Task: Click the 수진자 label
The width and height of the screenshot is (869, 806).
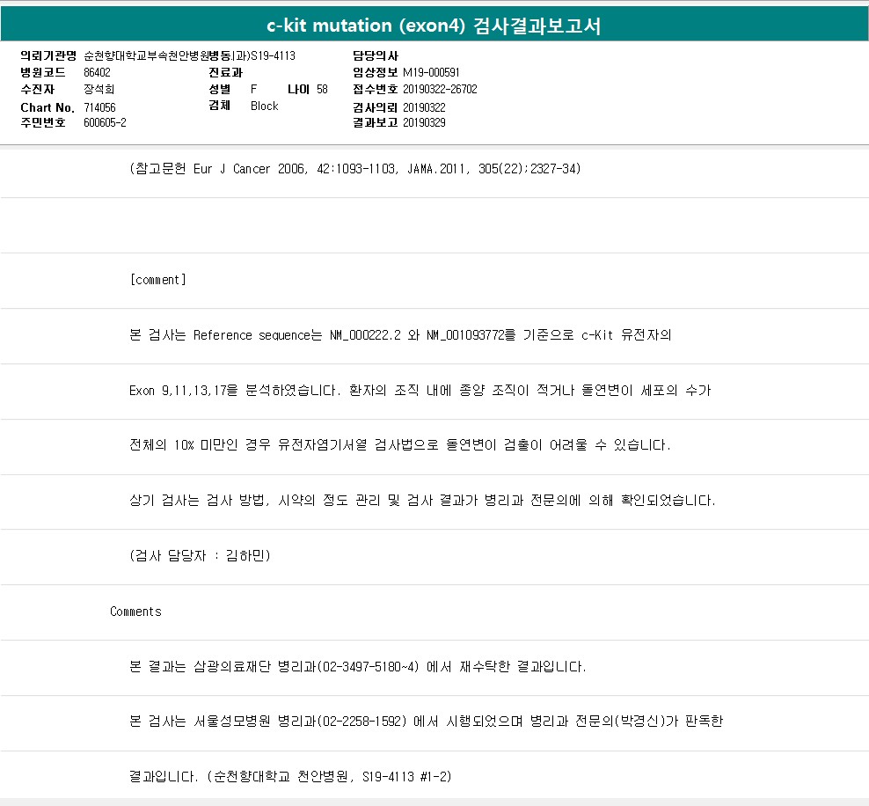Action: 37,89
